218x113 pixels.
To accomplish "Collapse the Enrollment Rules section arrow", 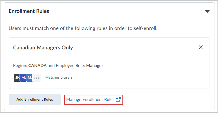I will 207,12.
